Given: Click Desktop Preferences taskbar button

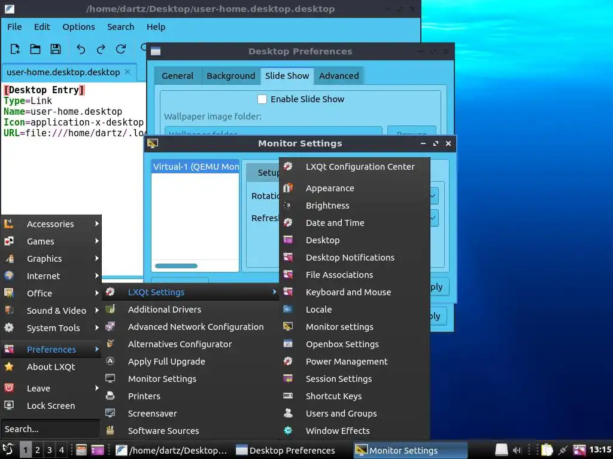Looking at the screenshot, I should (291, 451).
